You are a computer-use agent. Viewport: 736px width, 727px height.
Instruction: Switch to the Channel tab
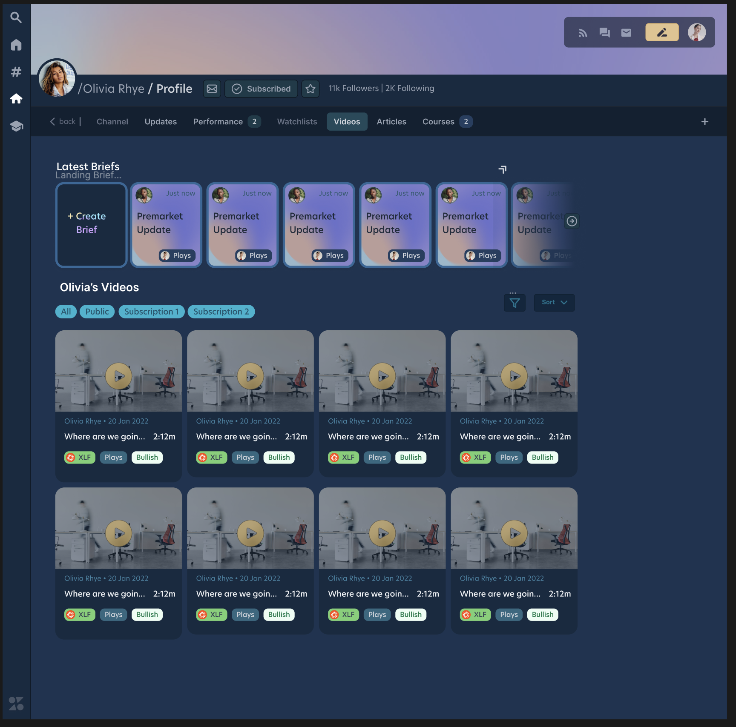click(x=112, y=122)
